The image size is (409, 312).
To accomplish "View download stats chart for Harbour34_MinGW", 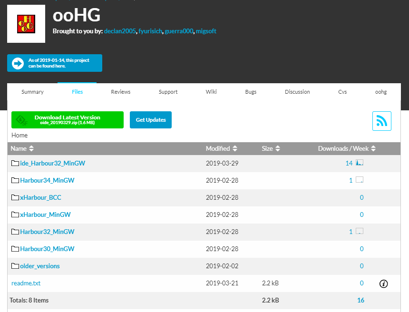I will click(360, 180).
